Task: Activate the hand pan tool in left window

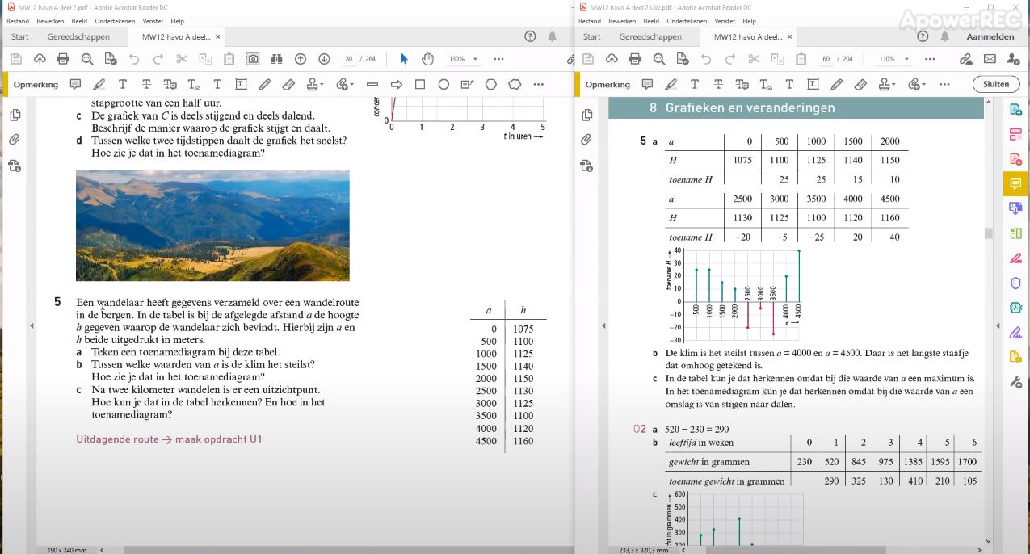Action: 428,59
